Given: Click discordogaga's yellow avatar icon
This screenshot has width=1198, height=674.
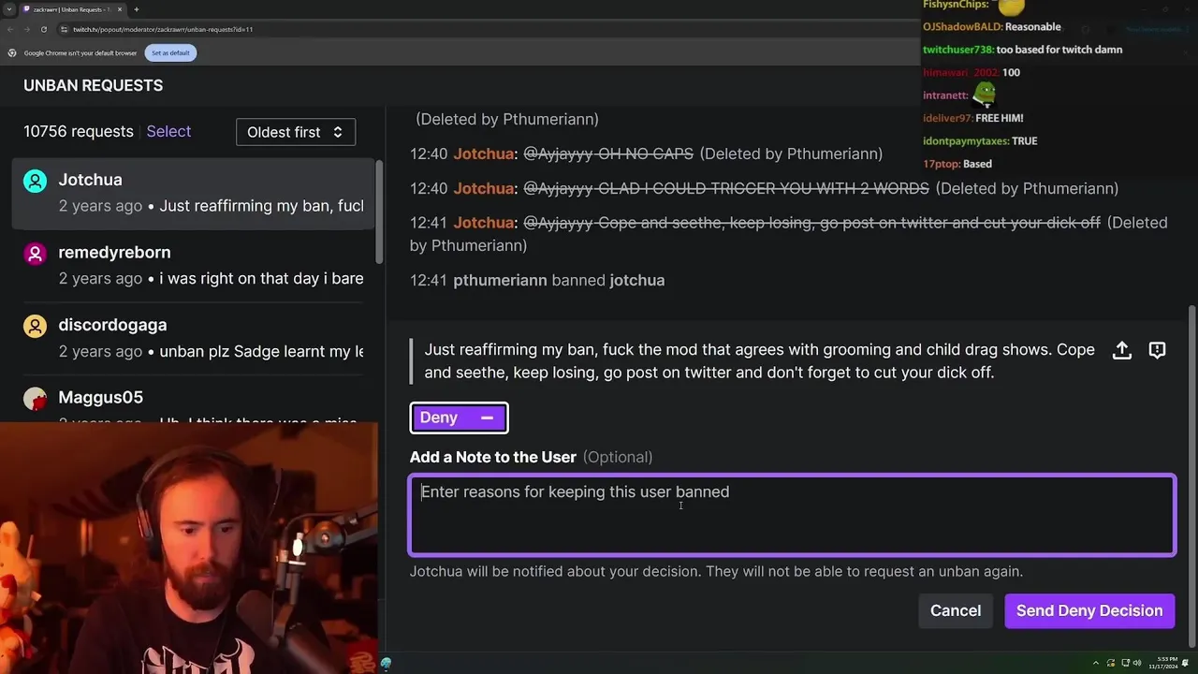Looking at the screenshot, I should click(35, 326).
